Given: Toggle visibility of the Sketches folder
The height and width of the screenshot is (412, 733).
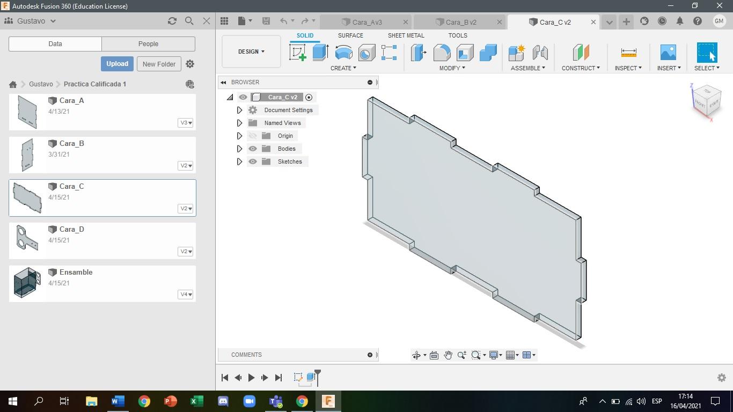Looking at the screenshot, I should tap(253, 161).
